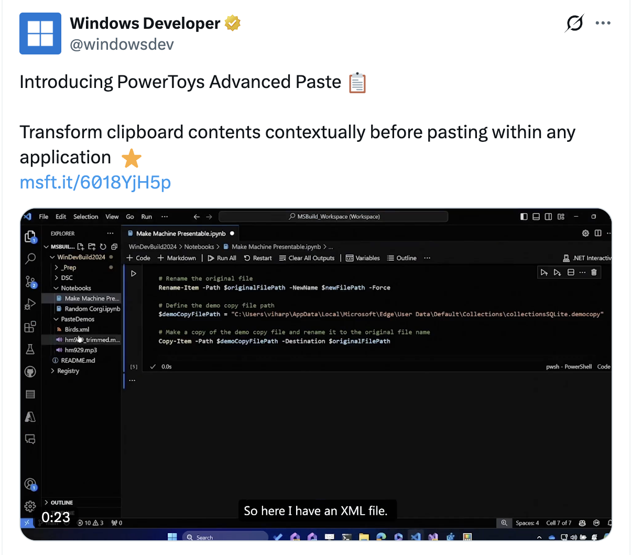Click the MSBuild_Workspace command center search

(333, 217)
